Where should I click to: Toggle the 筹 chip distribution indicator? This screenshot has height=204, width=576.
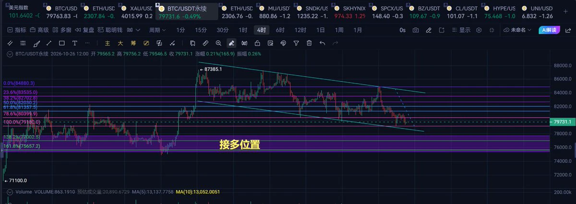tap(133, 43)
